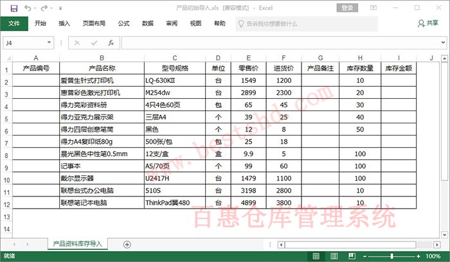This screenshot has width=450, height=262.
Task: Switch to the 插入 Insert tab
Action: pyautogui.click(x=64, y=24)
